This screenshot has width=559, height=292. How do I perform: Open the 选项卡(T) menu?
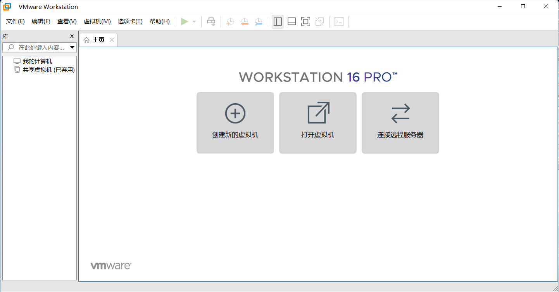click(x=130, y=21)
